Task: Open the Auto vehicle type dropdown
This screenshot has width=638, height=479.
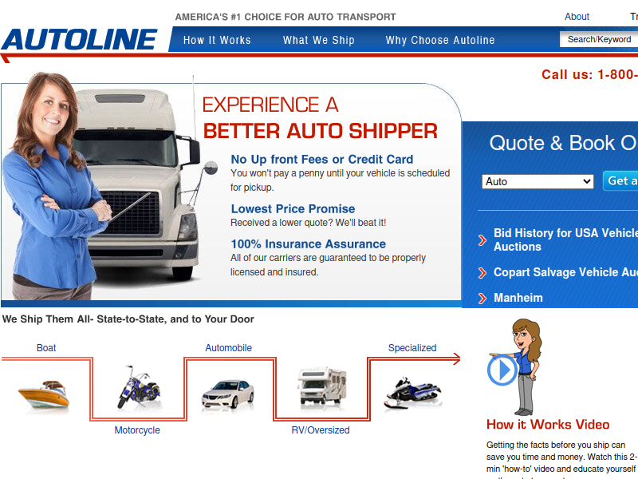Action: (538, 182)
